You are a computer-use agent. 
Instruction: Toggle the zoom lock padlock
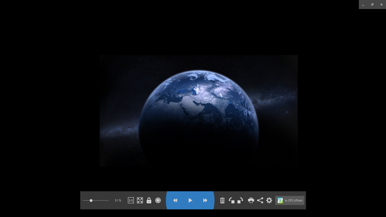(x=149, y=200)
